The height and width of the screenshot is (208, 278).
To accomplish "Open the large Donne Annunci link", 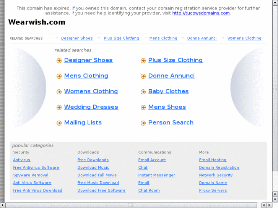I will (x=171, y=76).
